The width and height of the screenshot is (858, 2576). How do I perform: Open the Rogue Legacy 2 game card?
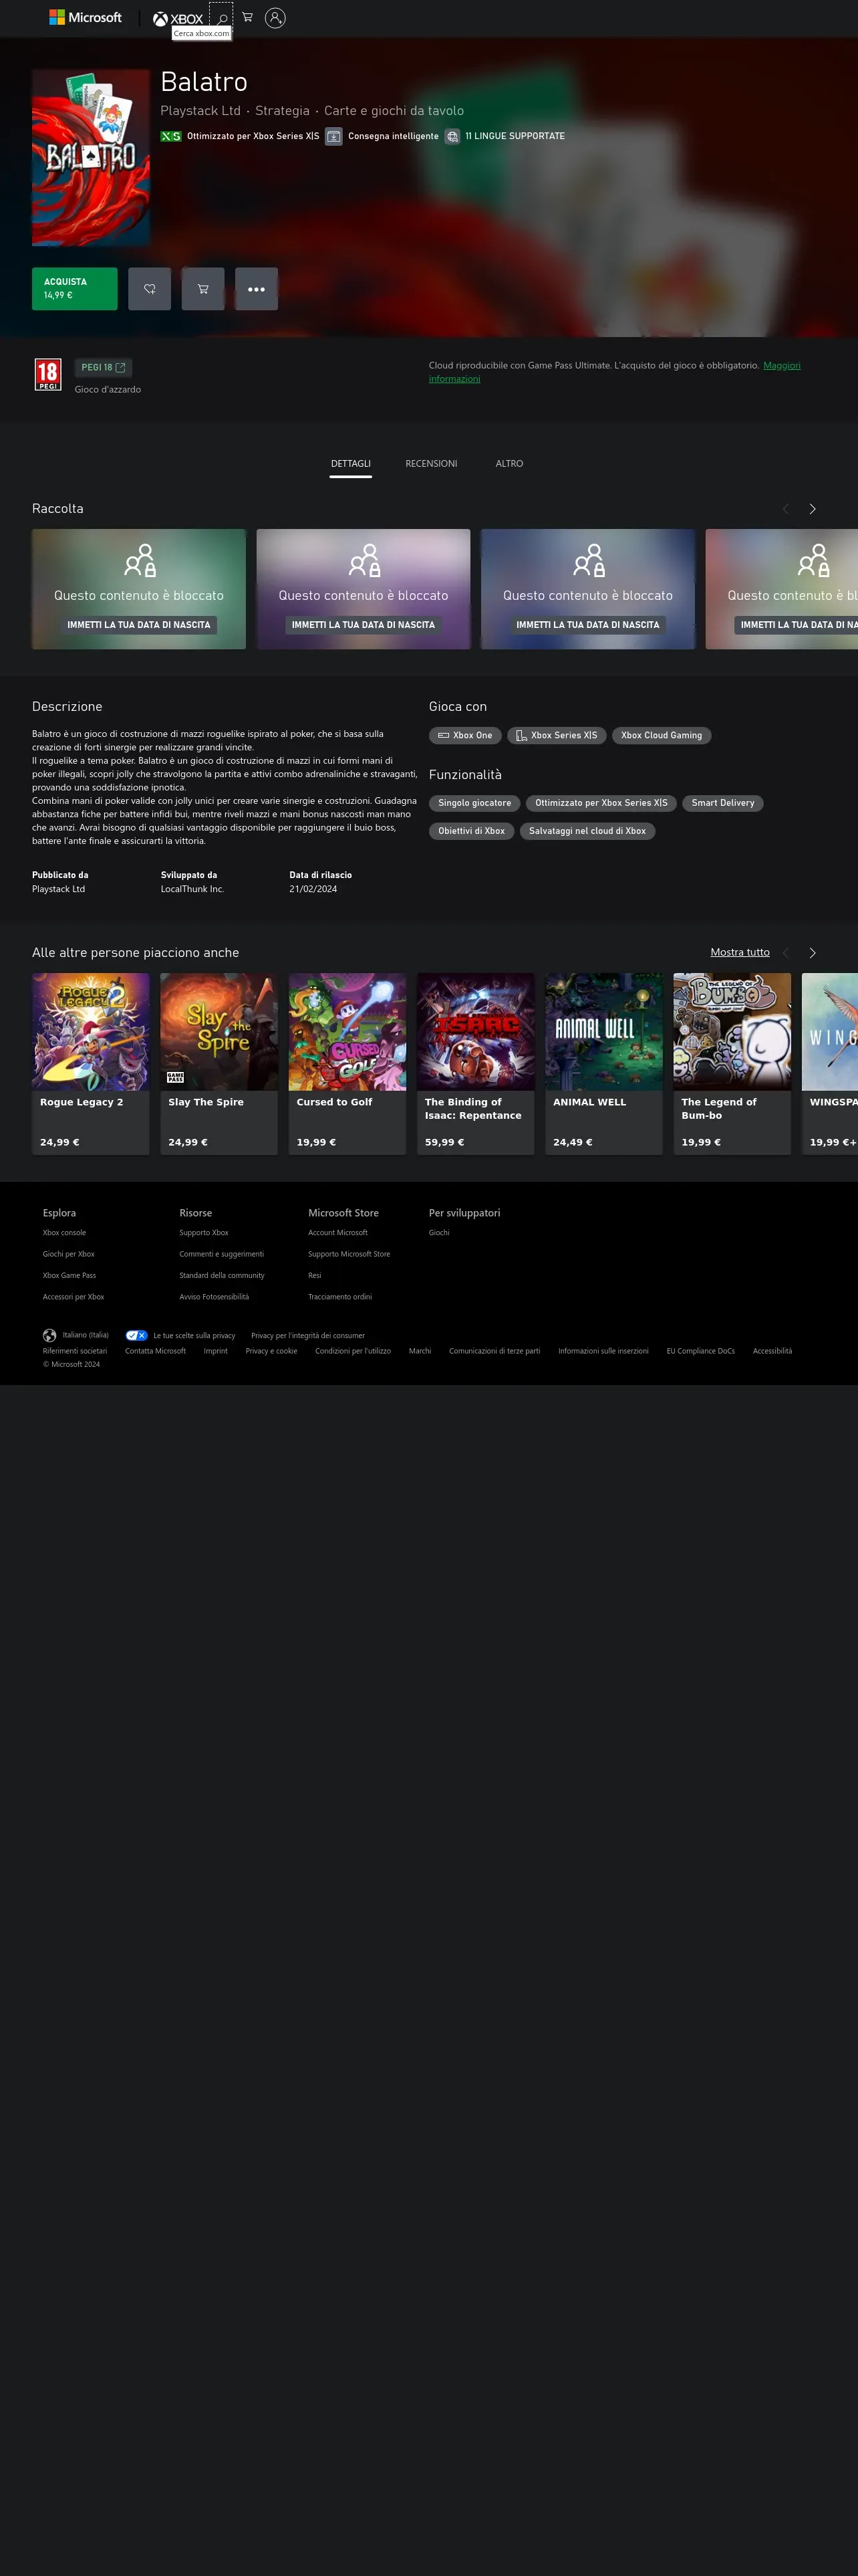click(x=91, y=1064)
